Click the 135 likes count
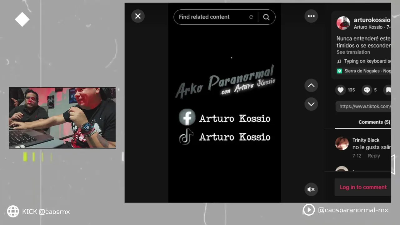This screenshot has width=400, height=225. point(351,90)
